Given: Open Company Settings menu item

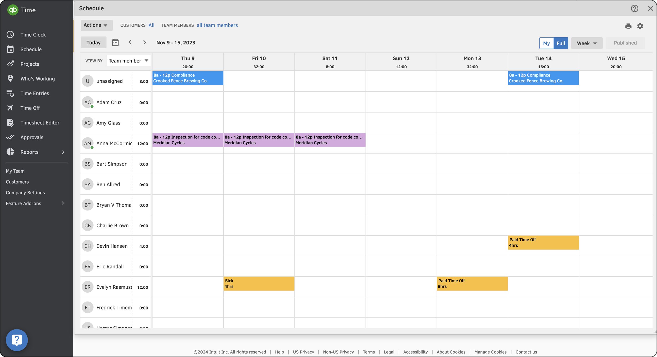Looking at the screenshot, I should [25, 193].
